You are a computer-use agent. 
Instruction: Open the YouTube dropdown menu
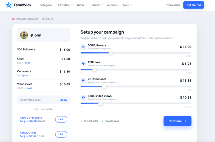(x=113, y=5)
